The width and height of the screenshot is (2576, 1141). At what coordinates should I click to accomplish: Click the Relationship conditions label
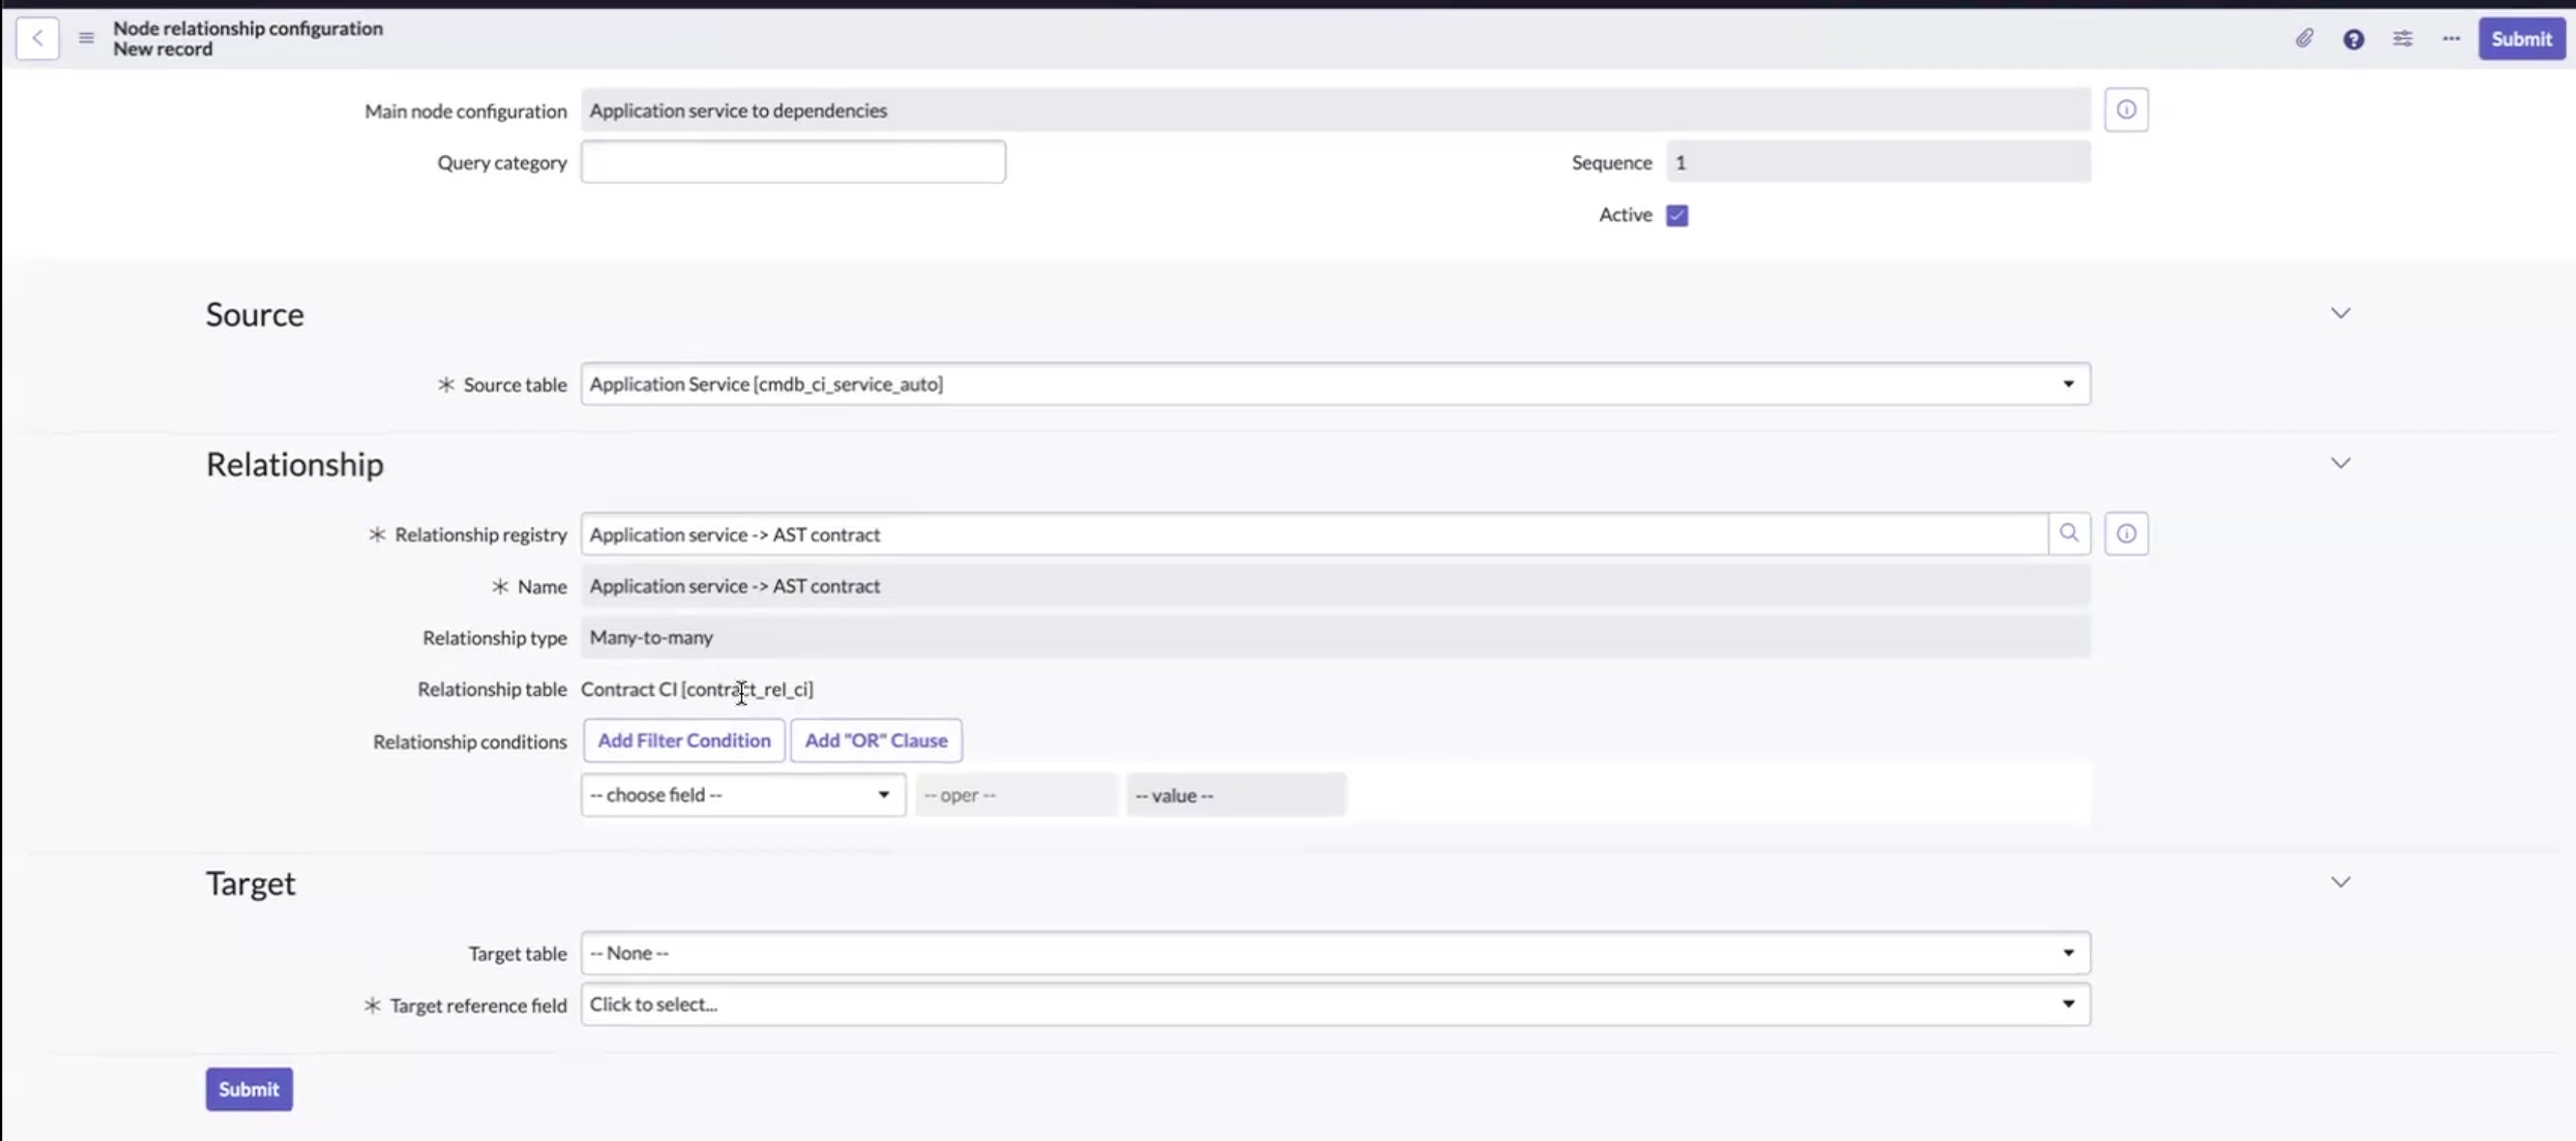[469, 742]
